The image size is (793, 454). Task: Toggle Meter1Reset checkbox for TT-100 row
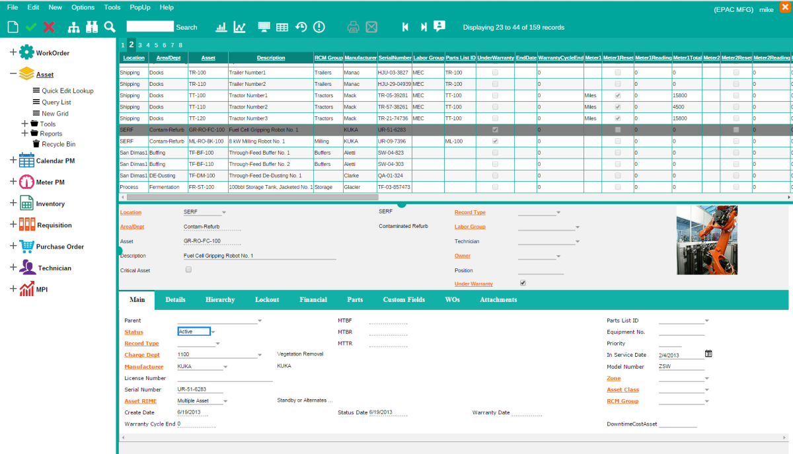(x=618, y=96)
